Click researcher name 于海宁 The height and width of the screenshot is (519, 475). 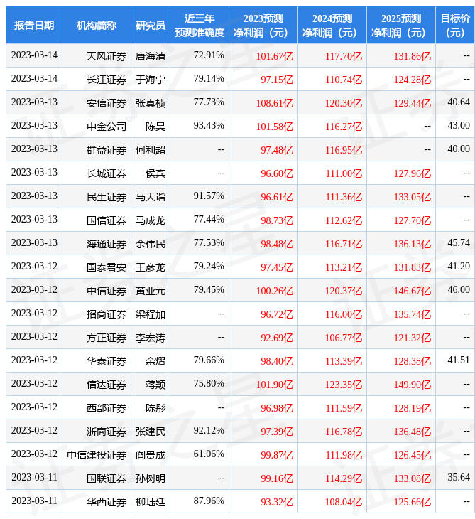[x=151, y=80]
